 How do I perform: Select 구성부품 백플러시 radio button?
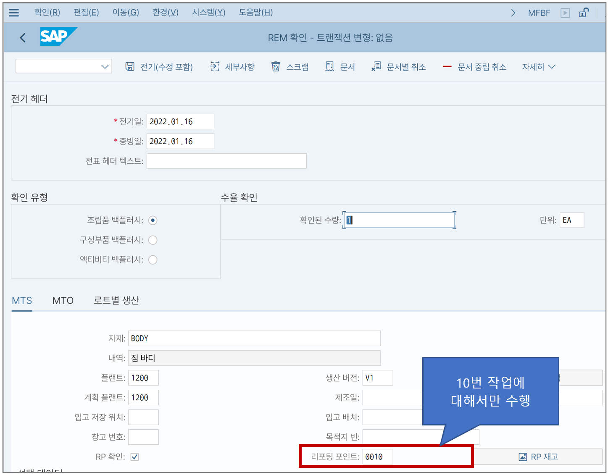click(x=153, y=240)
